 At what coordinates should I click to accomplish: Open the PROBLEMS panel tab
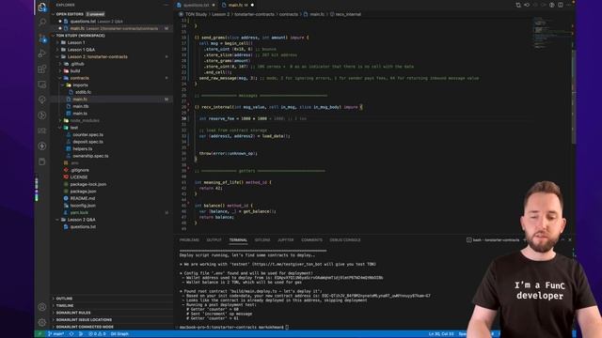pyautogui.click(x=189, y=240)
